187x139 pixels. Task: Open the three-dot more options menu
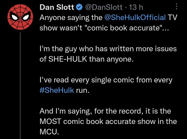[177, 6]
